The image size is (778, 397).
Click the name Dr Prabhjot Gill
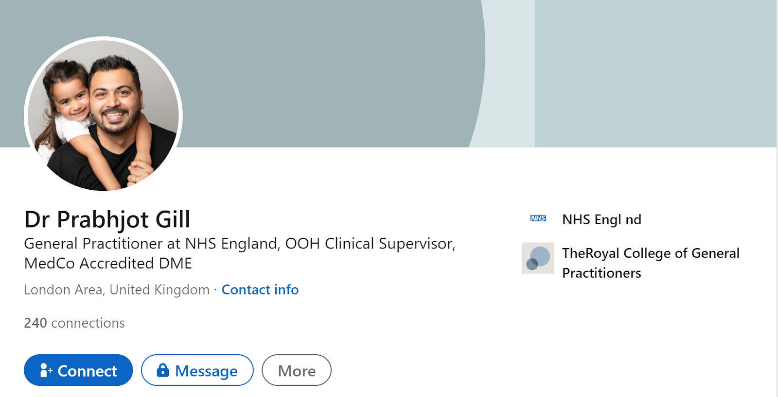107,219
